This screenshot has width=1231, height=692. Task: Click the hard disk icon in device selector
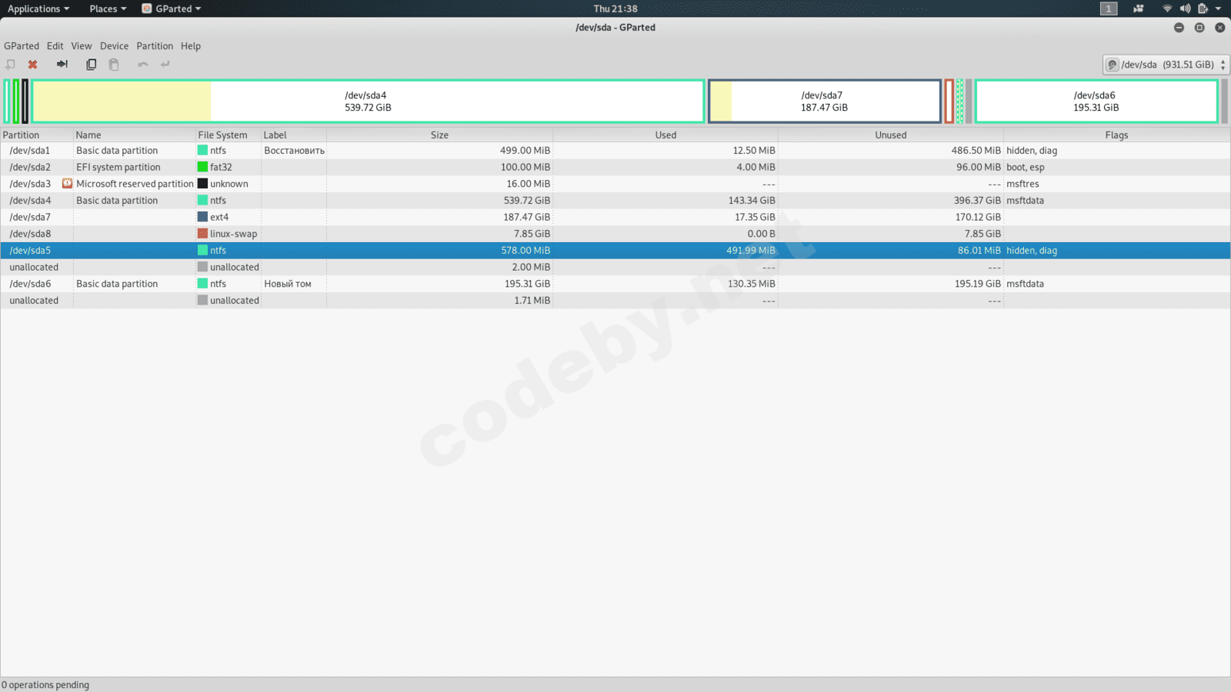[1113, 65]
